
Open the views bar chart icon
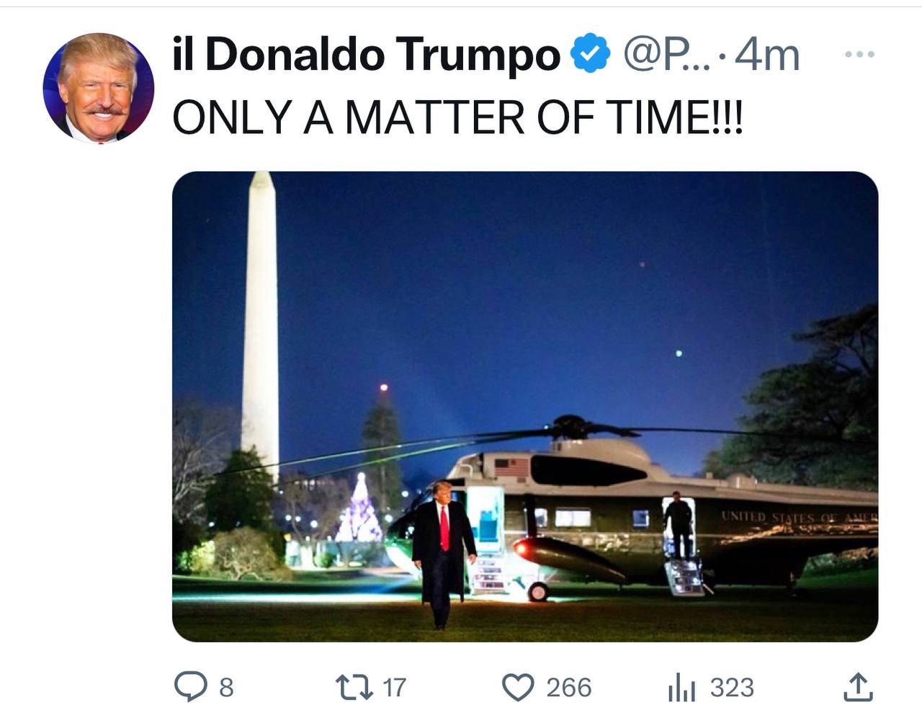click(x=681, y=687)
